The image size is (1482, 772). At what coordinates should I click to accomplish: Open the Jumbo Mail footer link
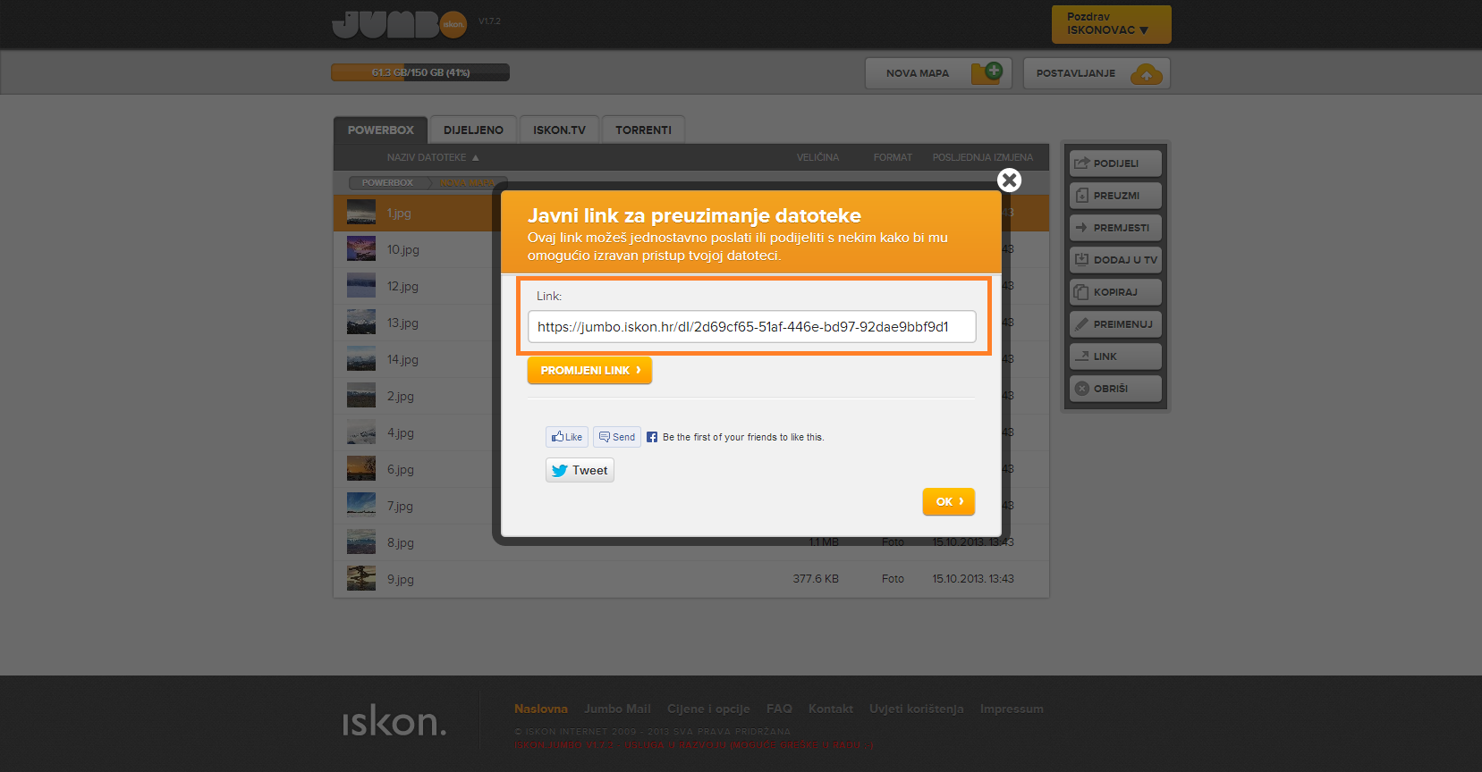[x=617, y=709]
